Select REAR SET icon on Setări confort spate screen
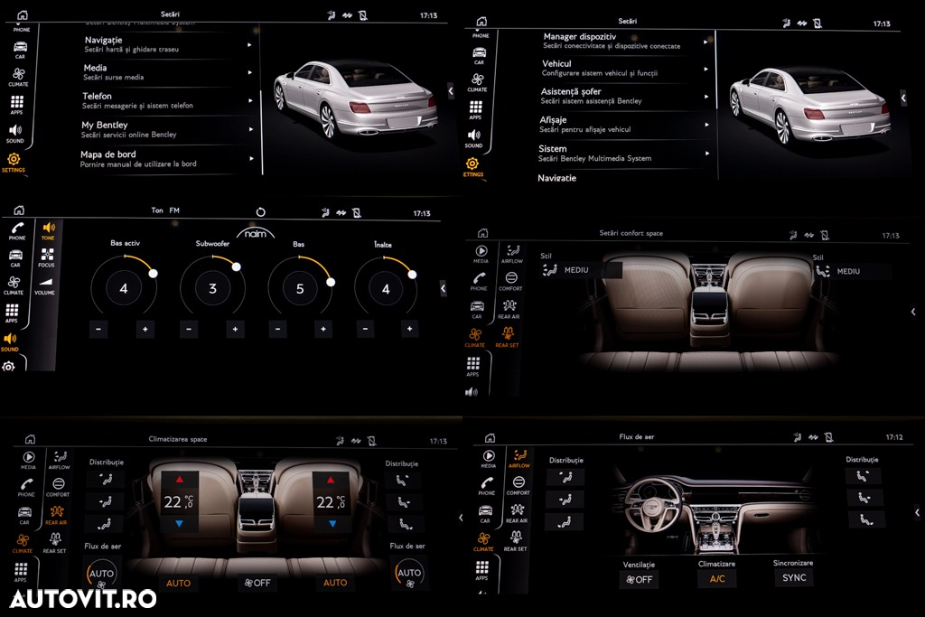This screenshot has height=617, width=925. pos(508,337)
